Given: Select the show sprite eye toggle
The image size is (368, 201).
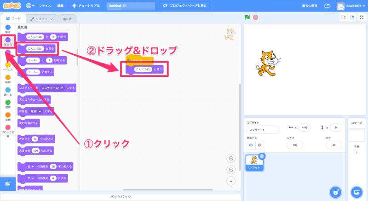Looking at the screenshot, I should 251,145.
